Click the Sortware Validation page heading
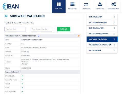The image size is (122, 94). (x=27, y=16)
